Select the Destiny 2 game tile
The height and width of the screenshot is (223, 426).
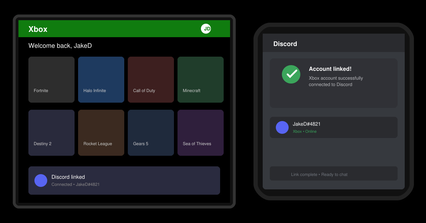tap(51, 133)
